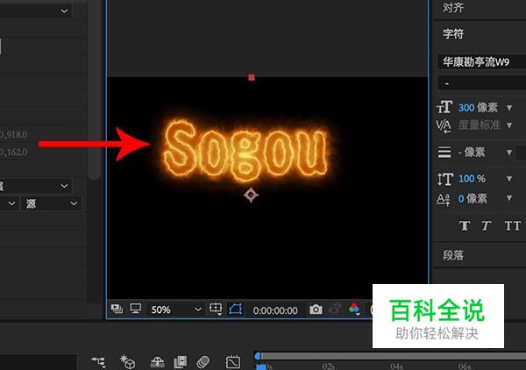Expand the stroke width dropdown arrow
The image size is (526, 370).
coord(509,153)
